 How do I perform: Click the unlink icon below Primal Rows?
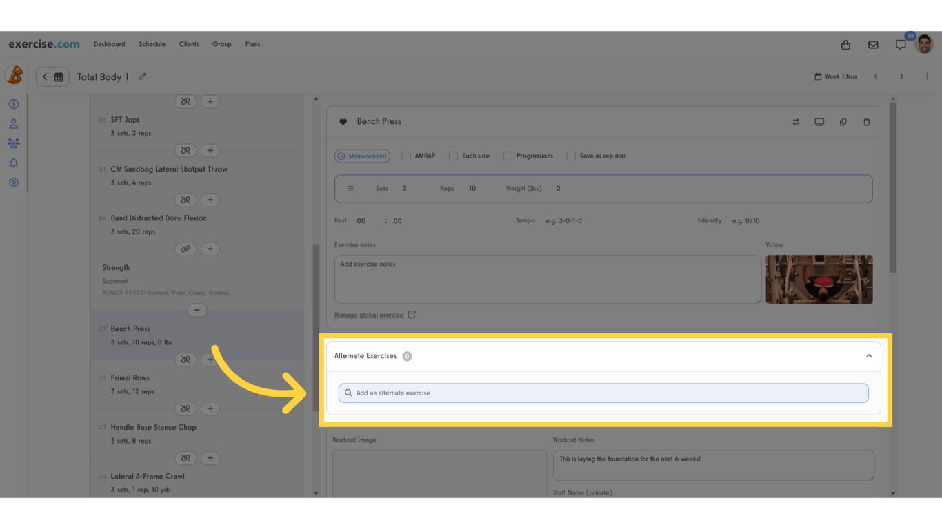(x=186, y=408)
